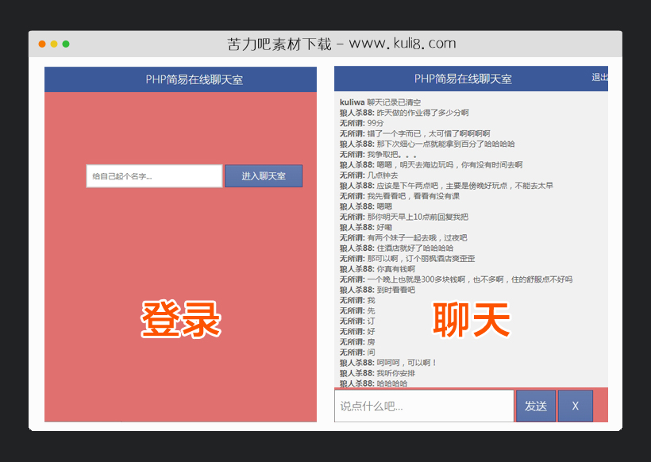This screenshot has width=651, height=462.
Task: Click the right panel PHP简易在线聊天室 title bar
Action: point(462,79)
